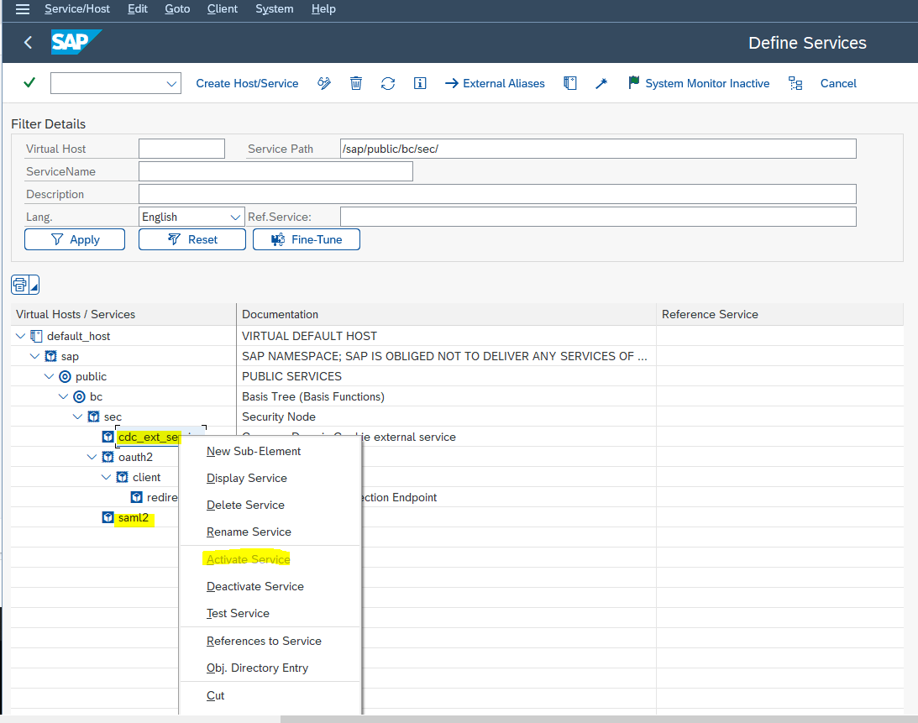Collapse the default_host tree node
Screen dimensions: 918x723
click(x=20, y=336)
